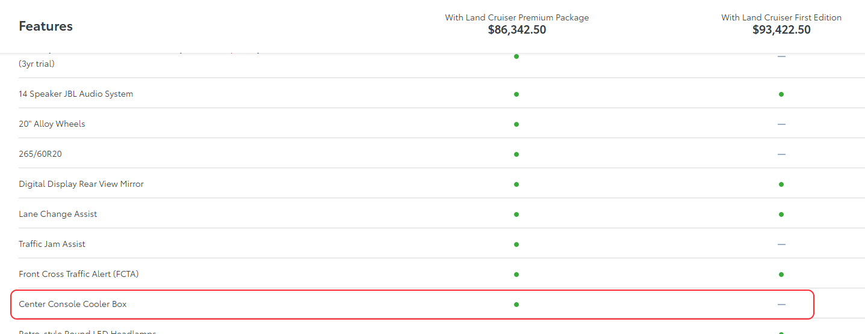This screenshot has width=865, height=334.
Task: Click the Features heading
Action: tap(46, 26)
